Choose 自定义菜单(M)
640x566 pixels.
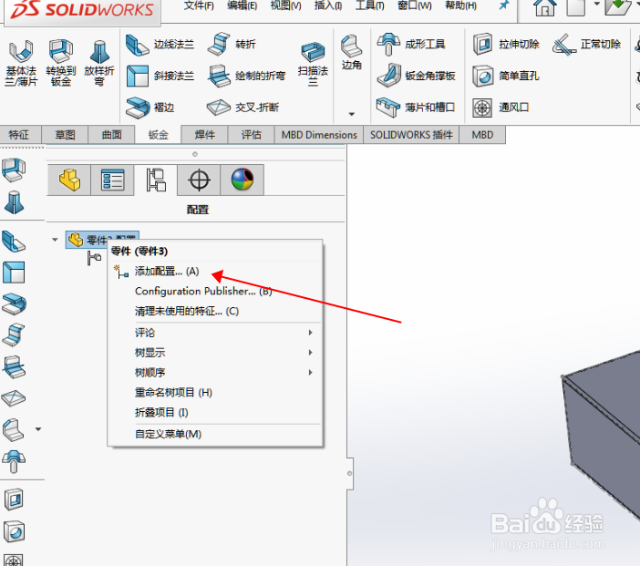(215, 434)
